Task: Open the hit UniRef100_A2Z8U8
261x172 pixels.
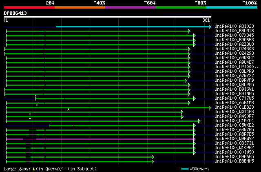Action: (234, 45)
